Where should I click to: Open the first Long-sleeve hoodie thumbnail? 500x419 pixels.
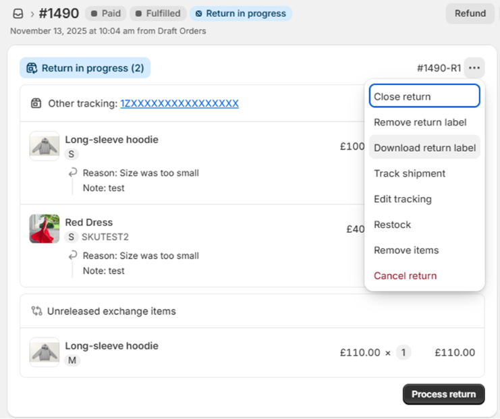[x=45, y=146]
